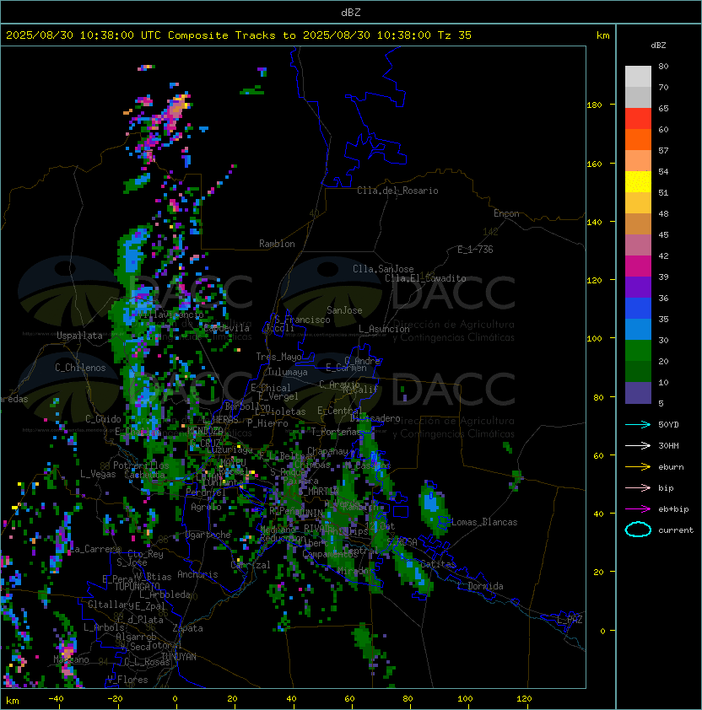Image resolution: width=702 pixels, height=710 pixels.
Task: Click the L_Vegas label
Action: (98, 474)
